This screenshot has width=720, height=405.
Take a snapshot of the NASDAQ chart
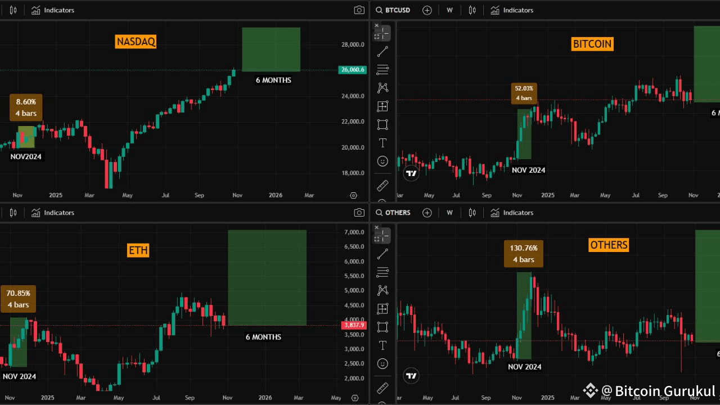tap(359, 10)
